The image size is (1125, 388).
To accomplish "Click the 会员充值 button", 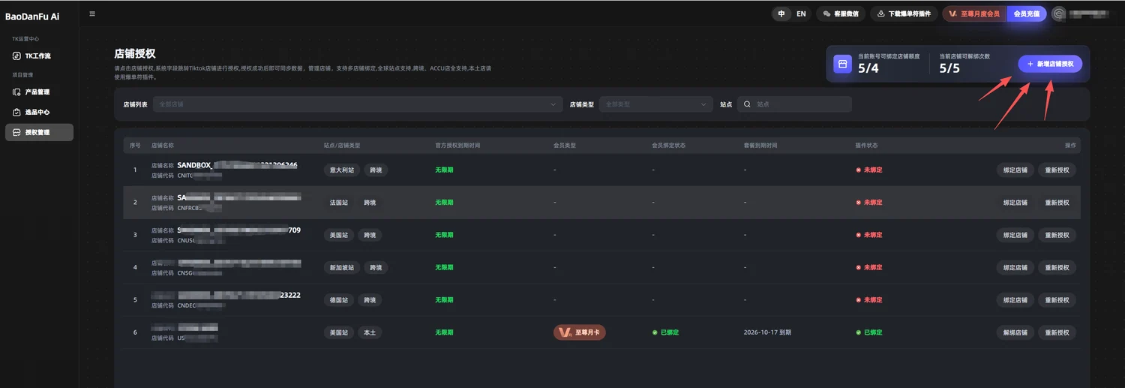I will click(x=1027, y=14).
